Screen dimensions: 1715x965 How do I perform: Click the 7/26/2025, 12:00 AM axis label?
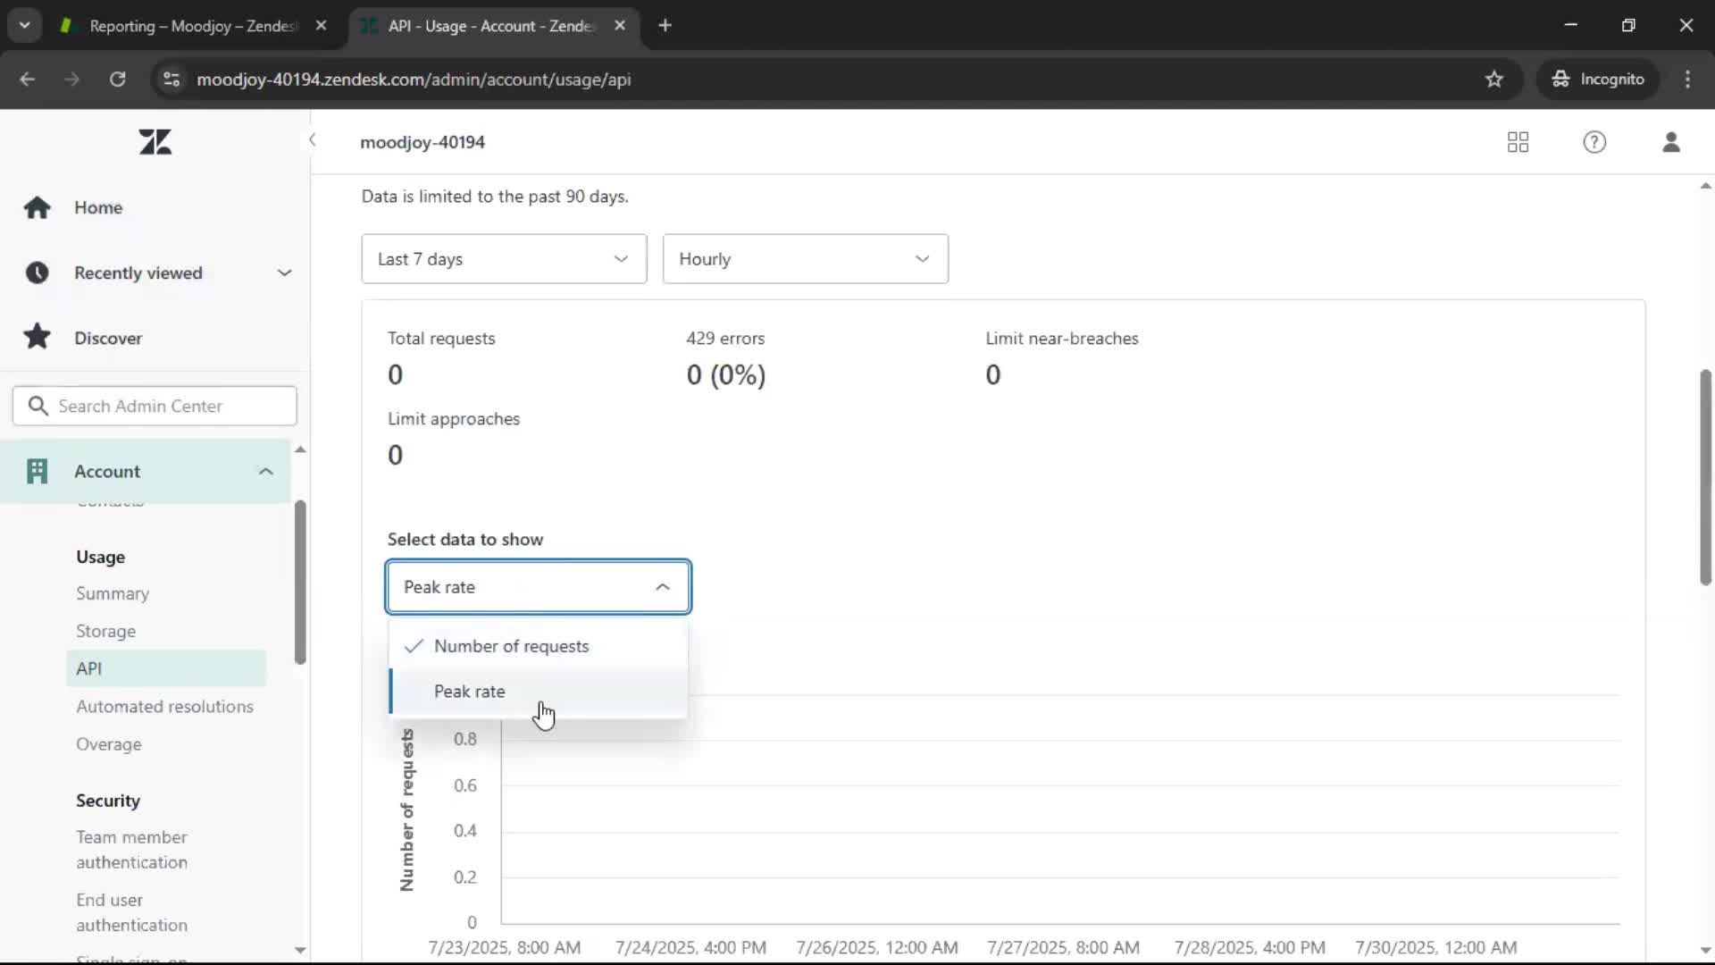pos(877,947)
